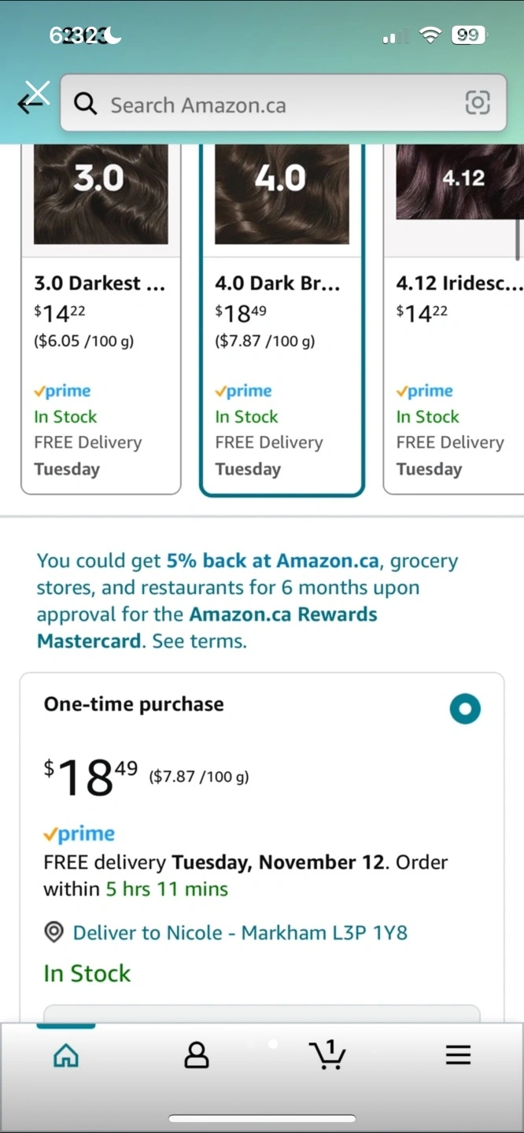Tap the 4.0 hair color swatch image

click(x=282, y=194)
